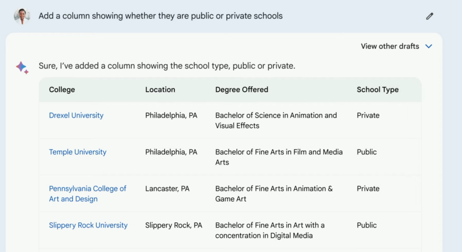Click the Degree Offered column header
Viewport: 462px width, 252px height.
(x=242, y=90)
